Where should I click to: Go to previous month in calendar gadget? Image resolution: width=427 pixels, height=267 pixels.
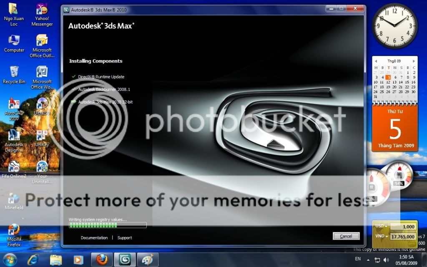[x=376, y=61]
